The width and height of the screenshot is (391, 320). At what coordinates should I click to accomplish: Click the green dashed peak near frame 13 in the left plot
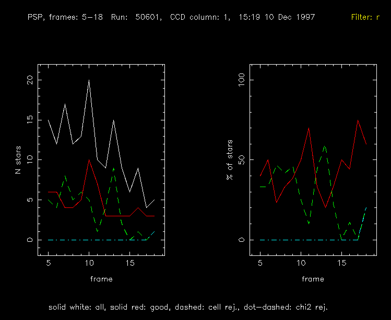click(x=113, y=168)
